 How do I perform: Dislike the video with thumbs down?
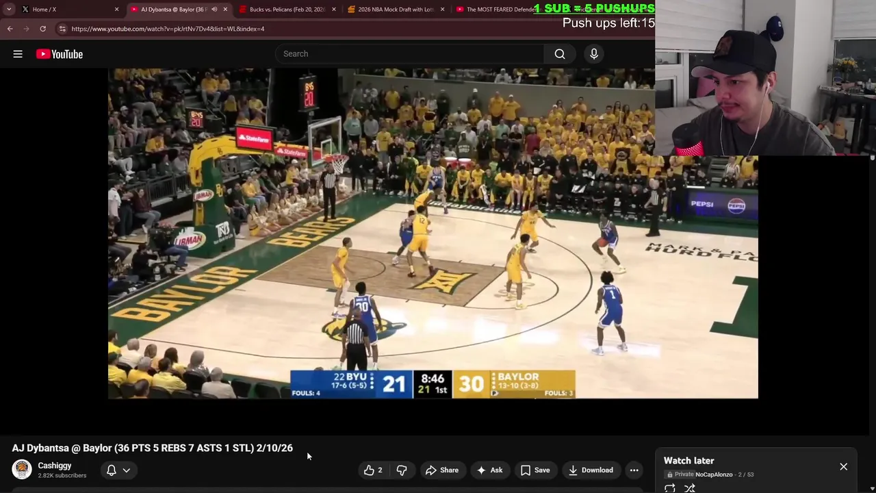[402, 470]
